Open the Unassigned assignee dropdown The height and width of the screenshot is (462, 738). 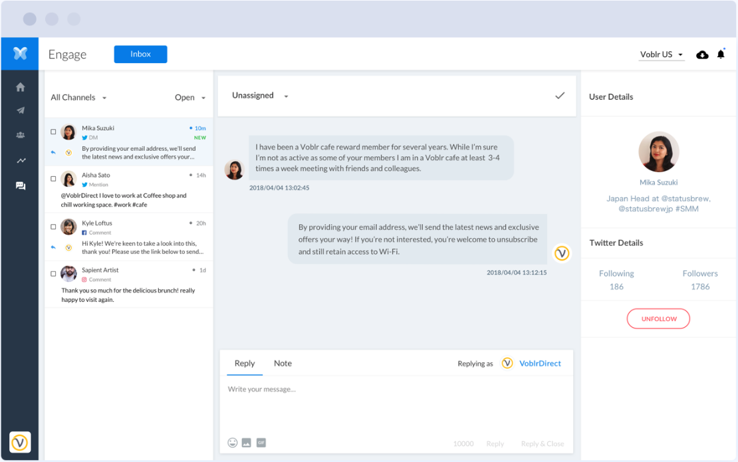pos(260,96)
